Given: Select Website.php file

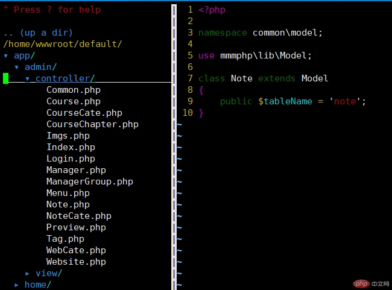Looking at the screenshot, I should (76, 262).
